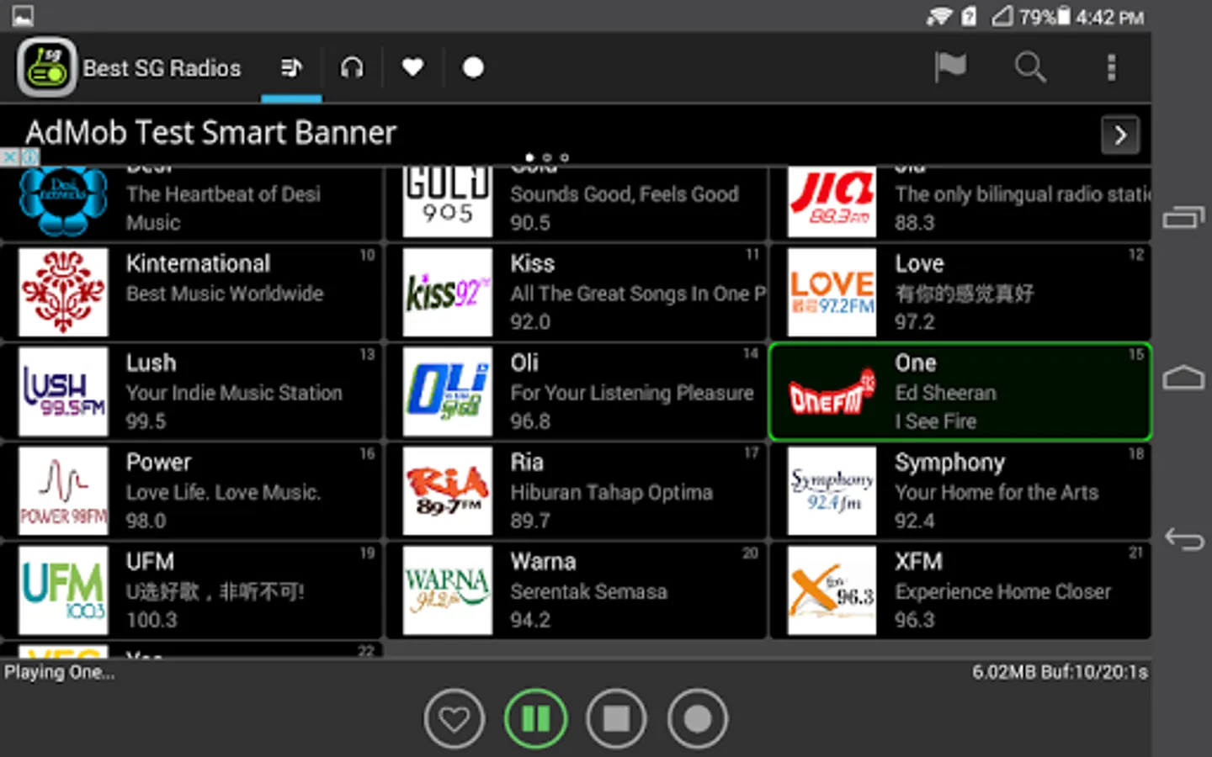Play the Symphony 92.4 station

pos(960,490)
